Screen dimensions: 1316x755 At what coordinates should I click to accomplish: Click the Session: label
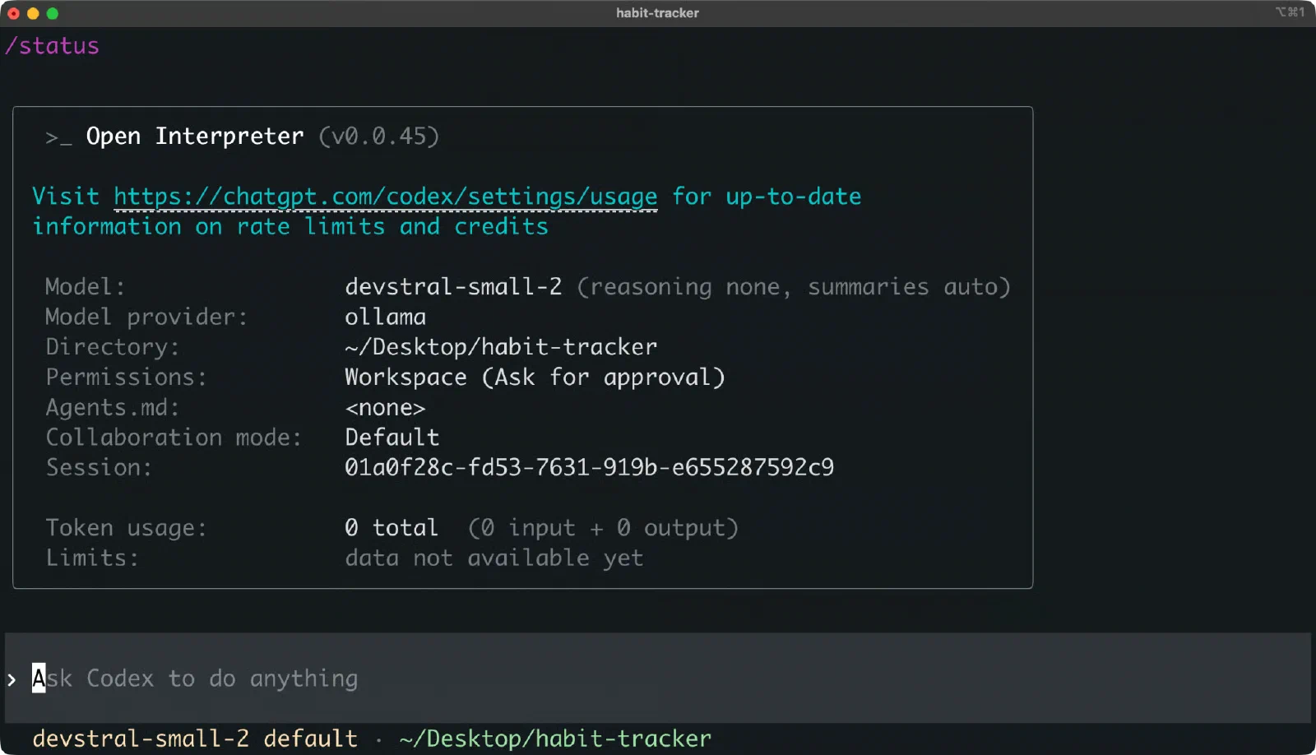(x=99, y=468)
